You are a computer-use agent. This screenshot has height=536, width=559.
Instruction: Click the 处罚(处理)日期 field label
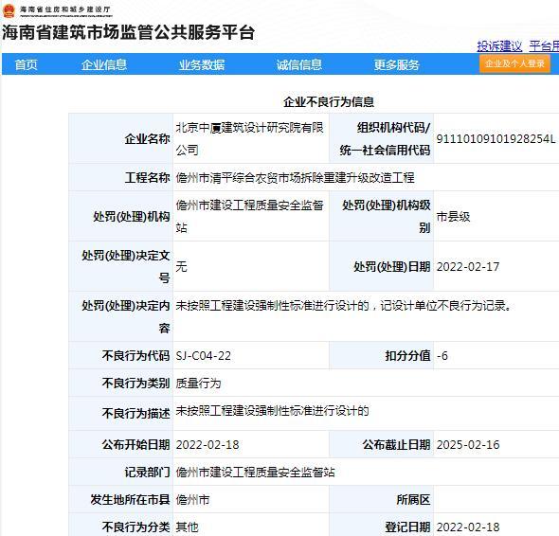(x=392, y=266)
